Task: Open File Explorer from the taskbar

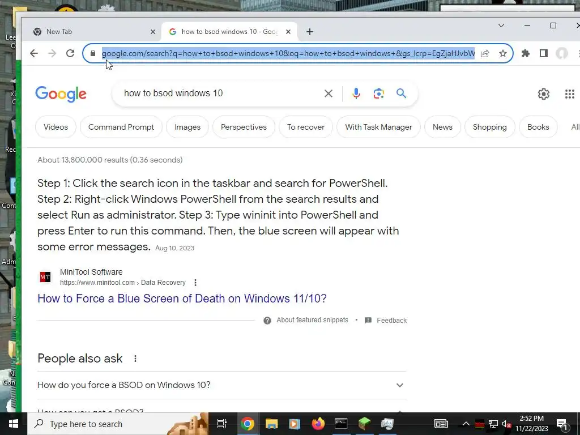Action: coord(271,424)
